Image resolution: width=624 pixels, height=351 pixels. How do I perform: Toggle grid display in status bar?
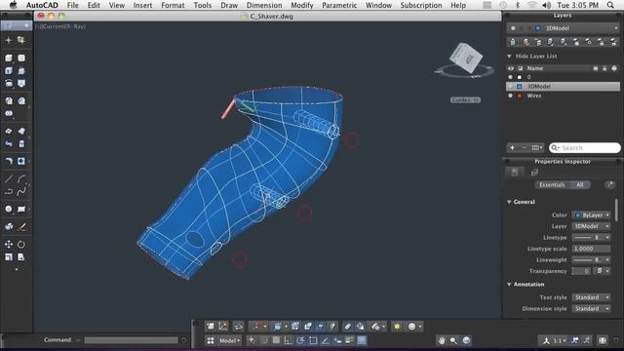[x=276, y=340]
